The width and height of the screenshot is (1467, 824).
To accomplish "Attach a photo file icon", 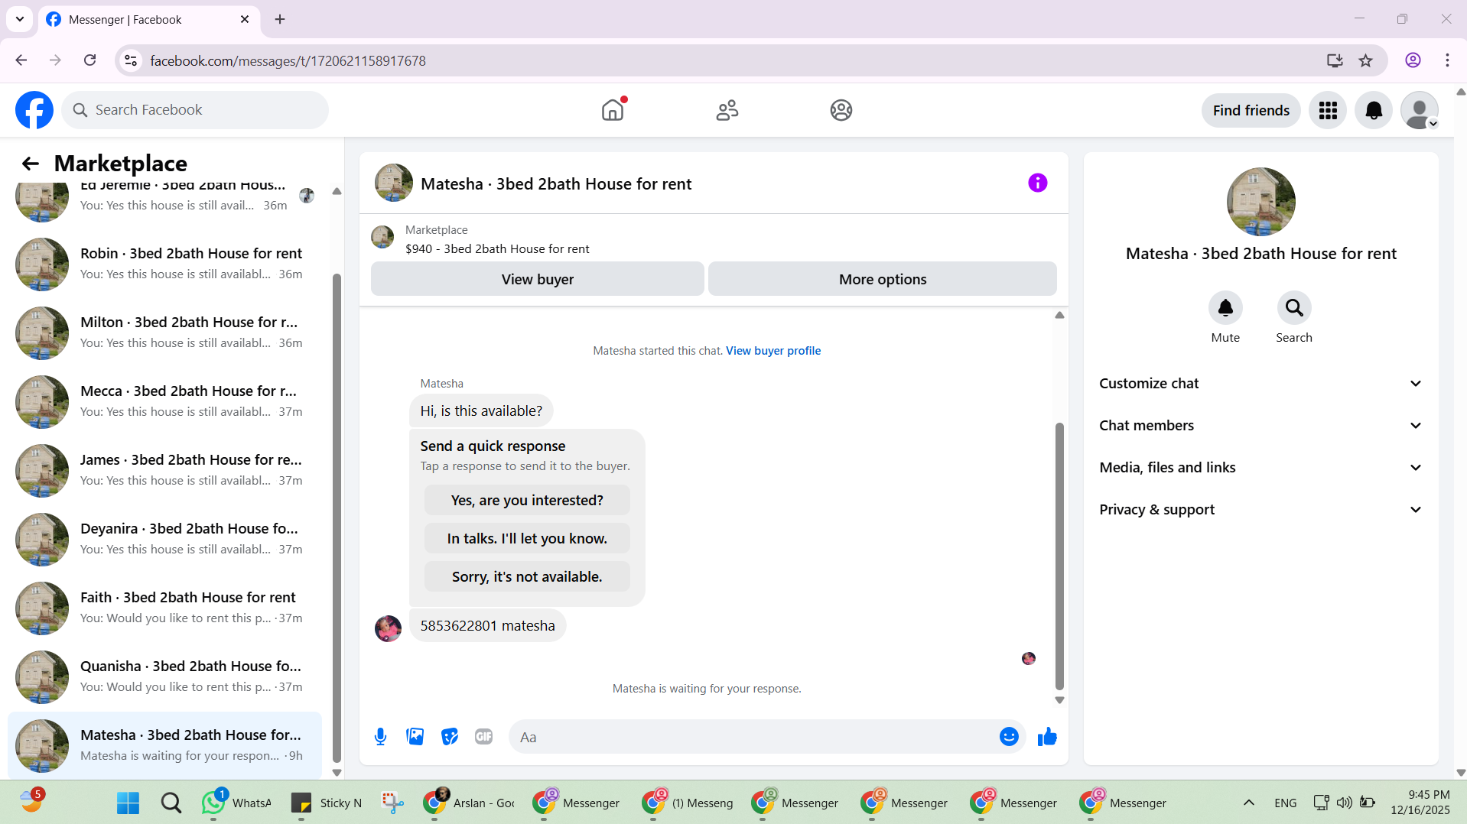I will tap(415, 737).
